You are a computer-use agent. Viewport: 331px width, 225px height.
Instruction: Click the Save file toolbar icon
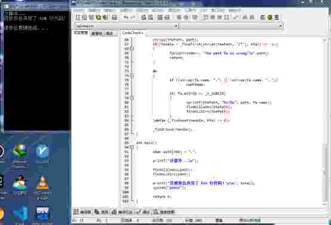click(x=91, y=17)
